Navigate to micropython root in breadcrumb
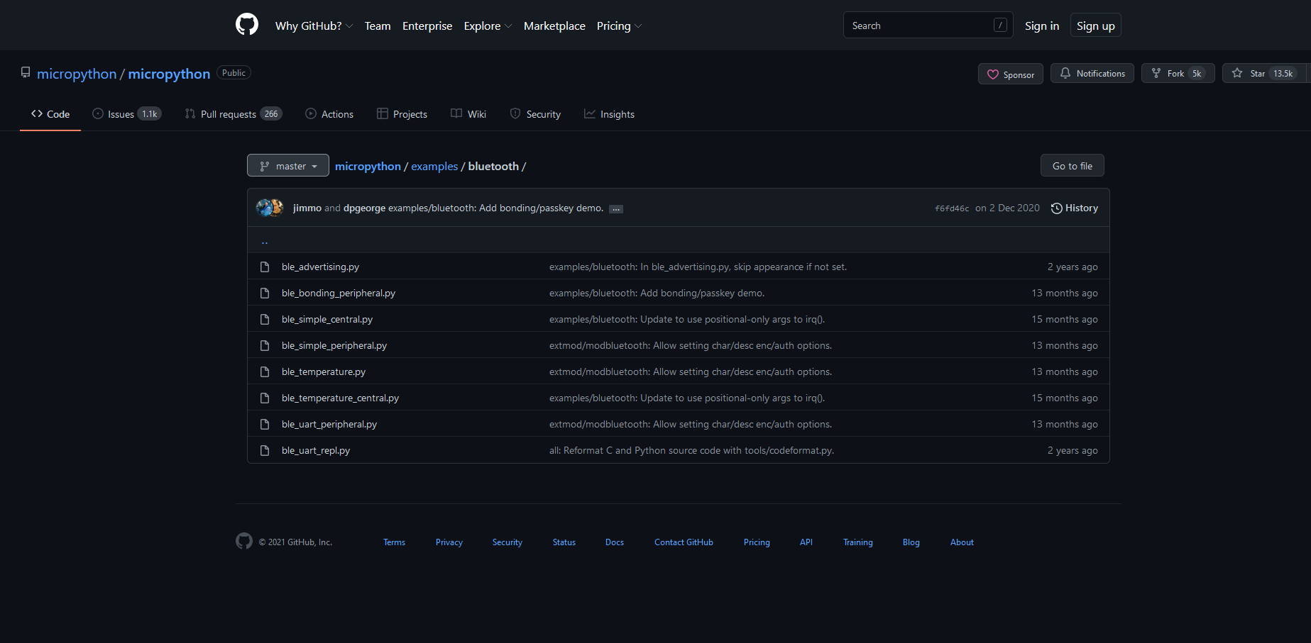Screen dimensions: 1311x643 (x=368, y=166)
